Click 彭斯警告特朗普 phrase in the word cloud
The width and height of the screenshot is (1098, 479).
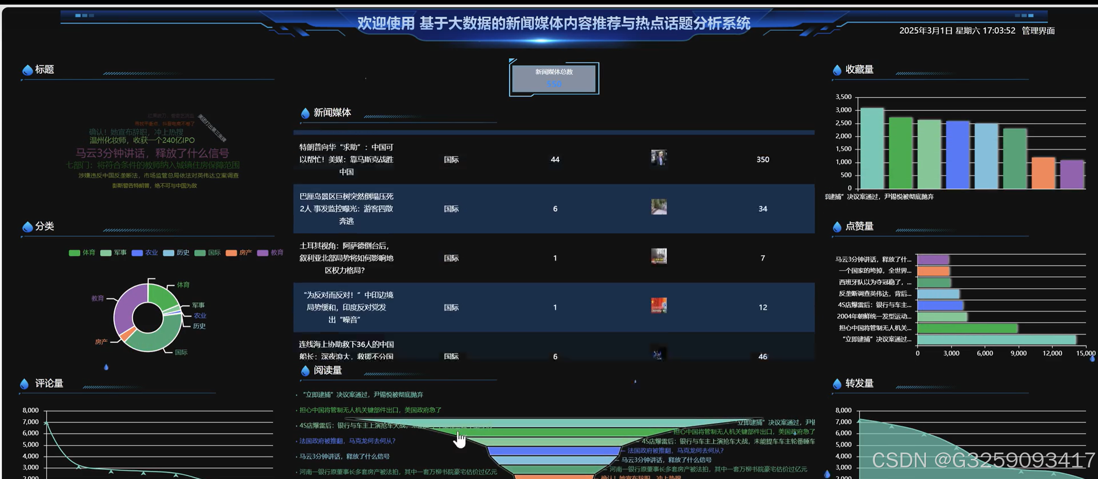click(154, 186)
